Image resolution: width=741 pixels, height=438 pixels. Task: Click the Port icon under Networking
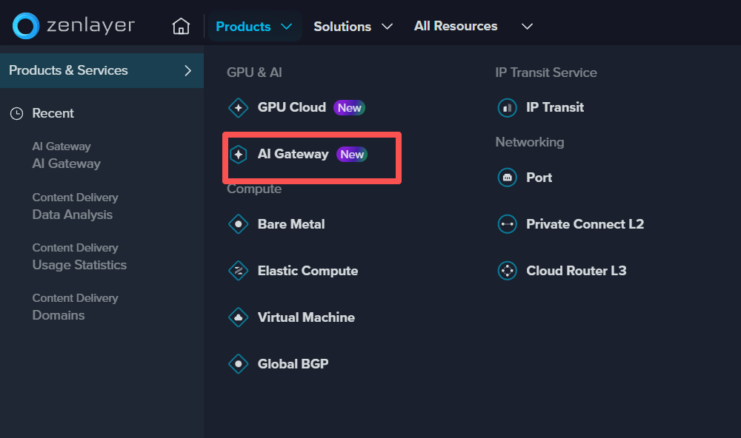click(x=507, y=178)
